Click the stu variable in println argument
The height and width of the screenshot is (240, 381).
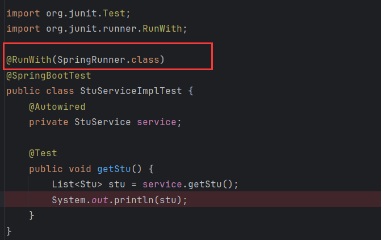[x=168, y=200]
